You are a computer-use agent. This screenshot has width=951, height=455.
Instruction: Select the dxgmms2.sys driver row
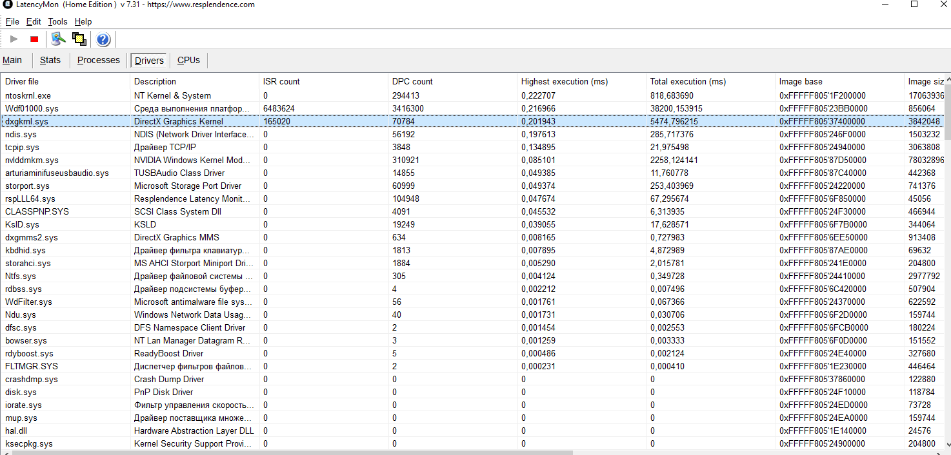472,237
